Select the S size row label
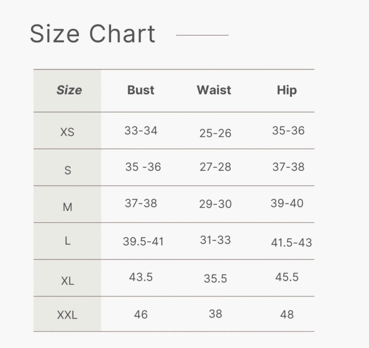This screenshot has width=369, height=348. pos(68,170)
